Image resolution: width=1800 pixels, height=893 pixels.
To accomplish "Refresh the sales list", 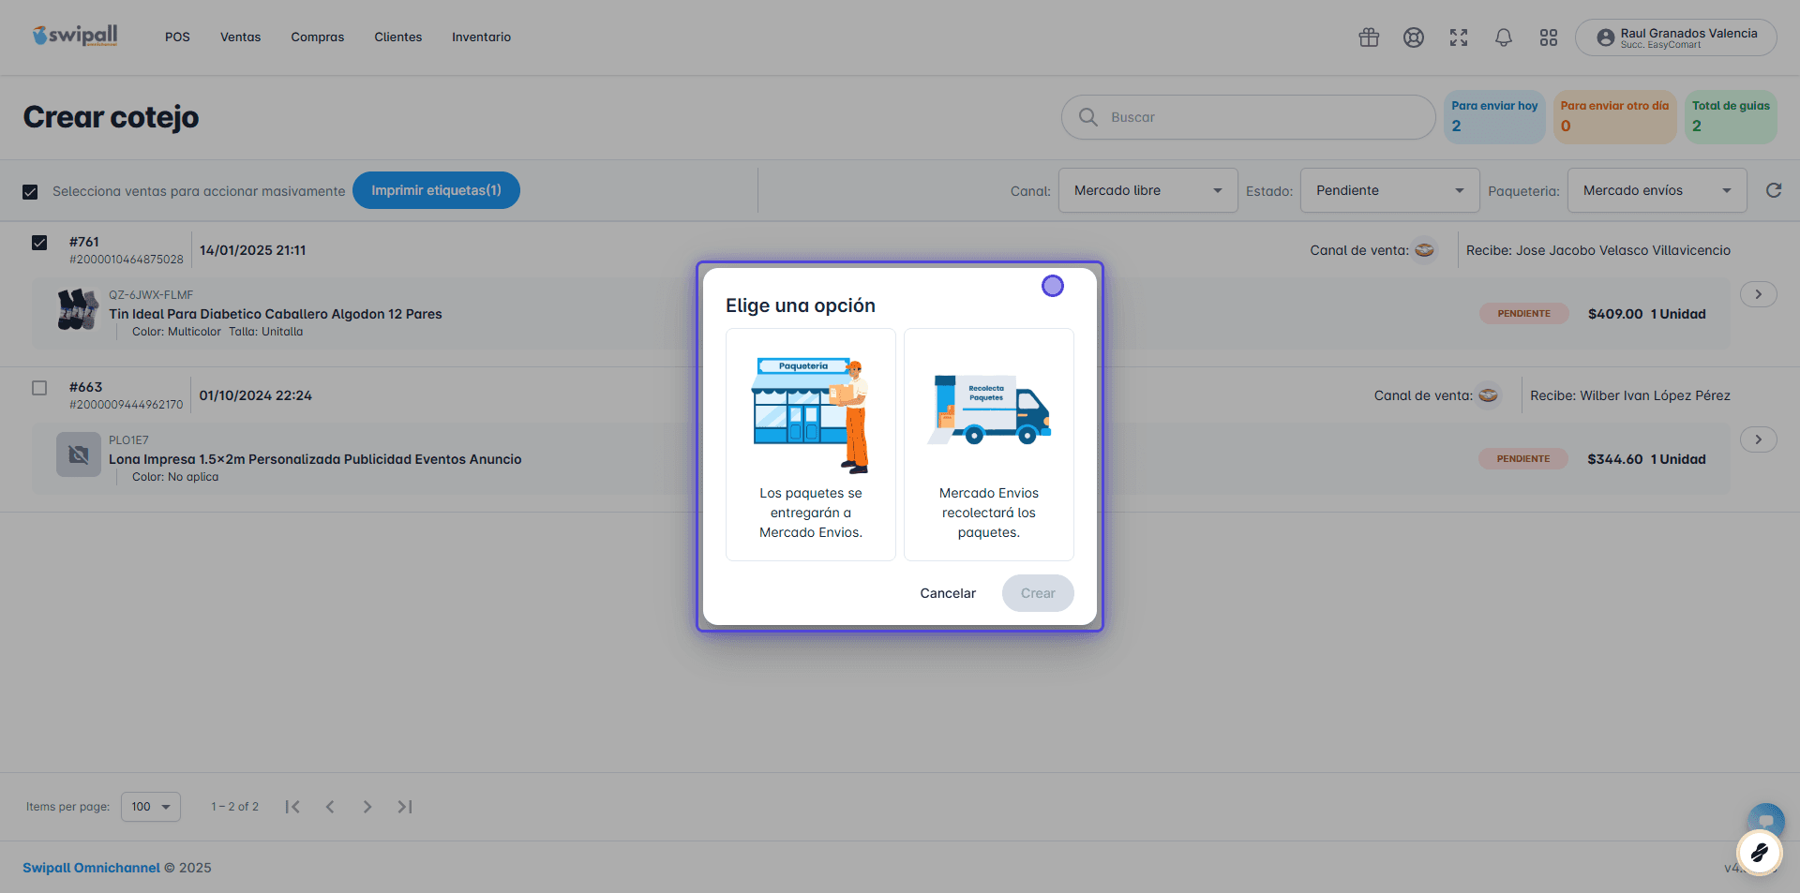I will (1774, 190).
